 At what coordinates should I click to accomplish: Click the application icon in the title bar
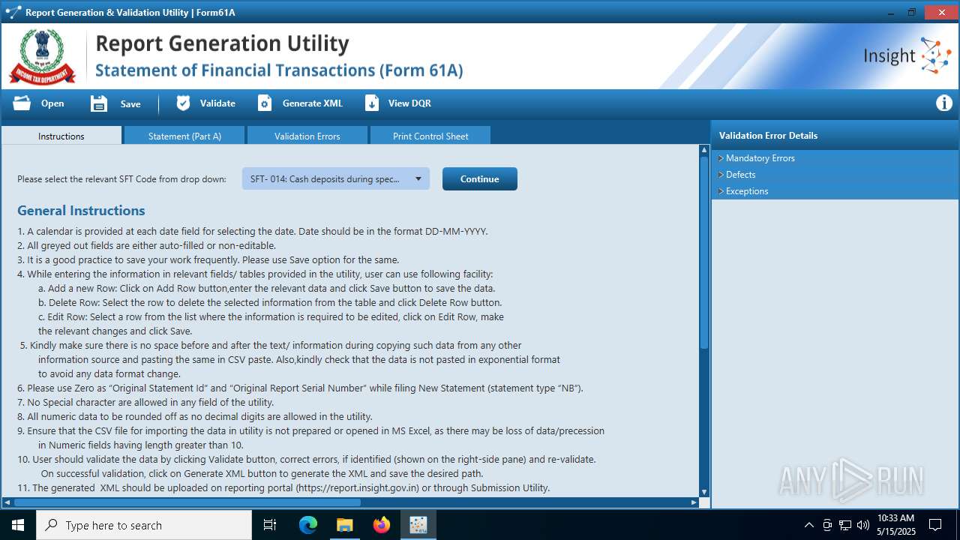[x=13, y=12]
